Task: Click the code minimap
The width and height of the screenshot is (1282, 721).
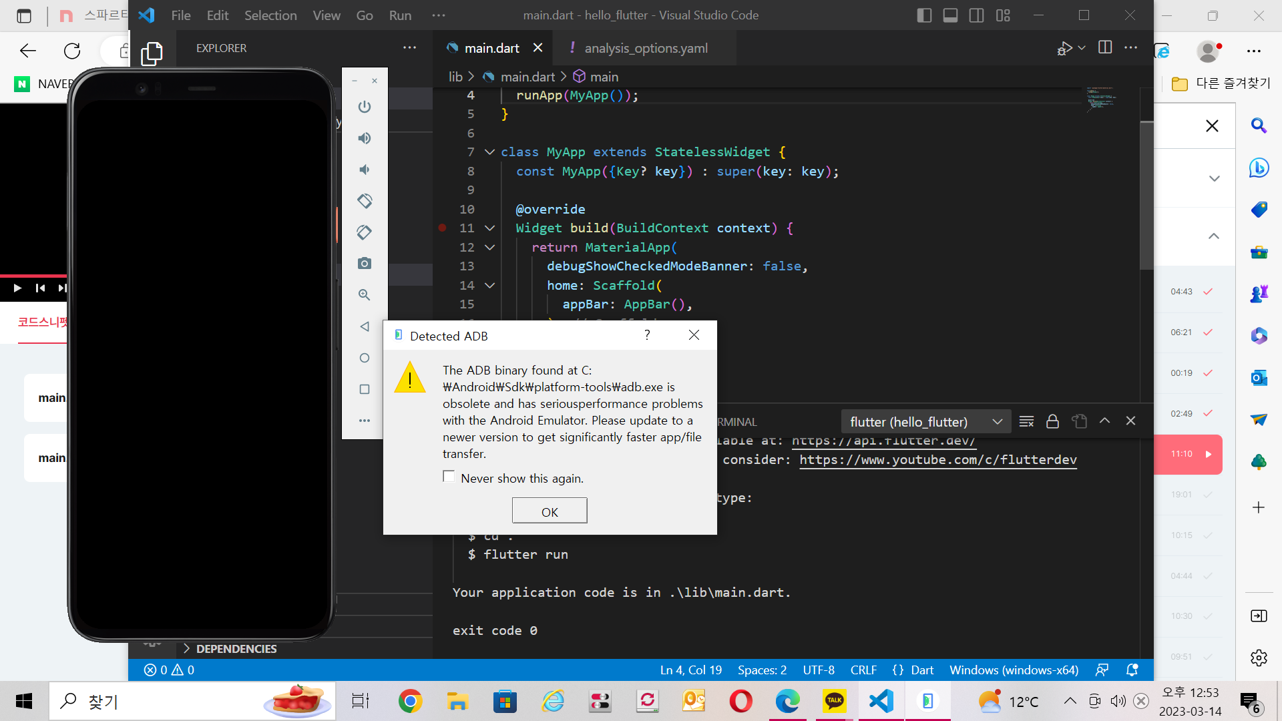Action: [1102, 99]
